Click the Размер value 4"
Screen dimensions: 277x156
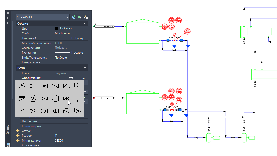(x=56, y=135)
